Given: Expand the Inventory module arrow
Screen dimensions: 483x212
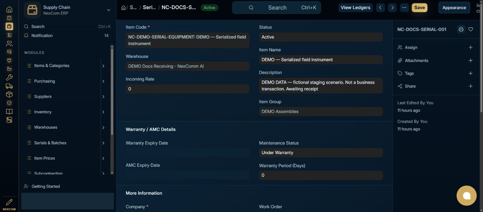Looking at the screenshot, I should point(103,112).
